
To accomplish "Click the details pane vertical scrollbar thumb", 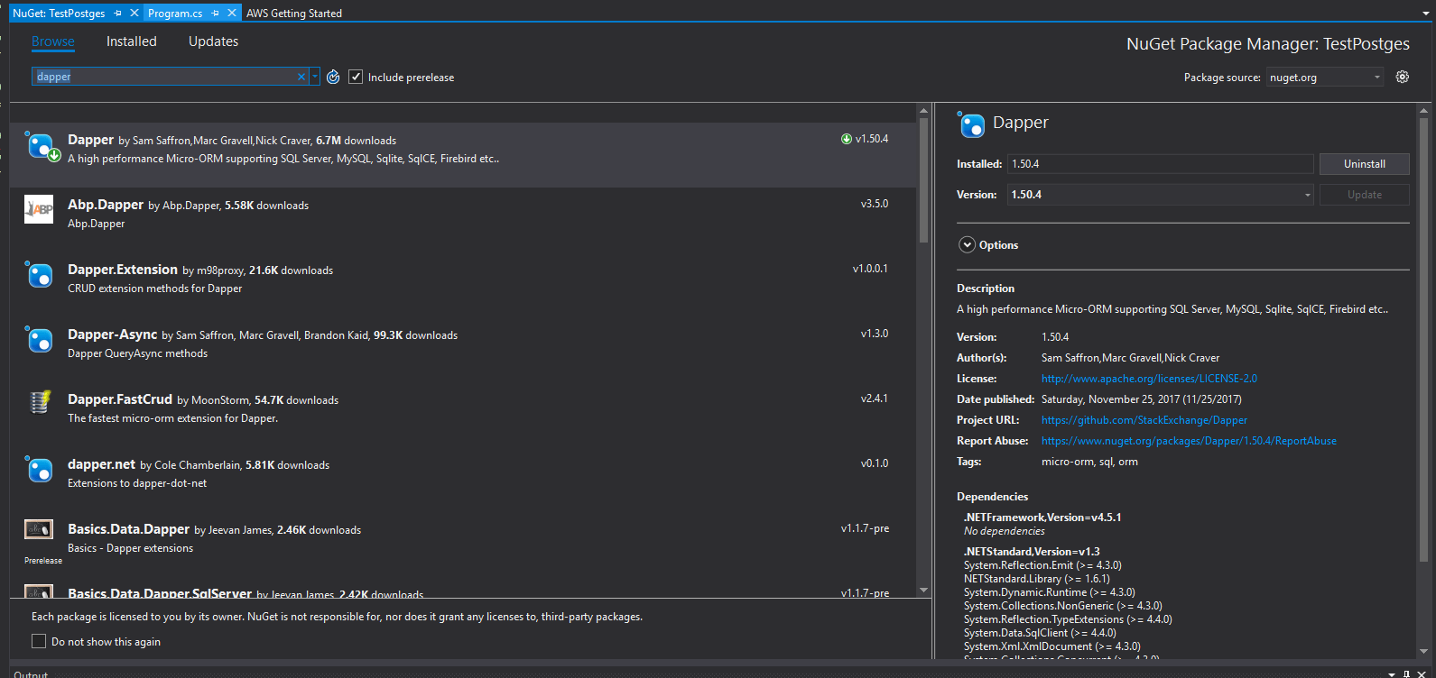I will pos(1423,338).
